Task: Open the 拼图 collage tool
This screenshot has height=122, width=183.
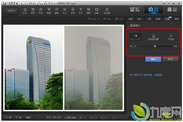Action: [88, 11]
